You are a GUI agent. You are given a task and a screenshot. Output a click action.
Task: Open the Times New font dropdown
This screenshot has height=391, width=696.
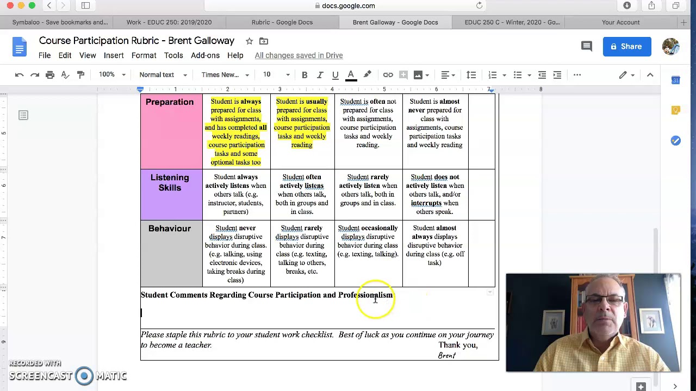click(225, 75)
